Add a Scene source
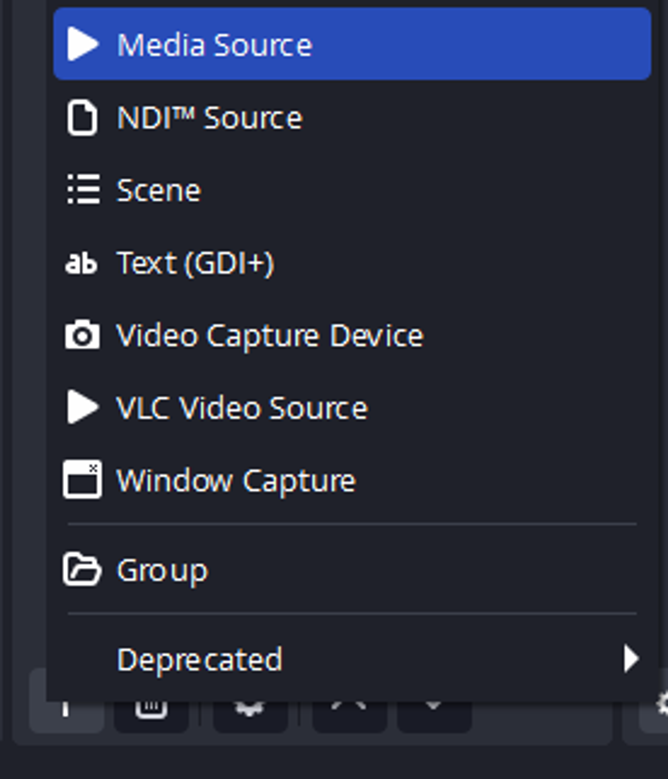Screen dimensions: 668x779 pos(352,189)
